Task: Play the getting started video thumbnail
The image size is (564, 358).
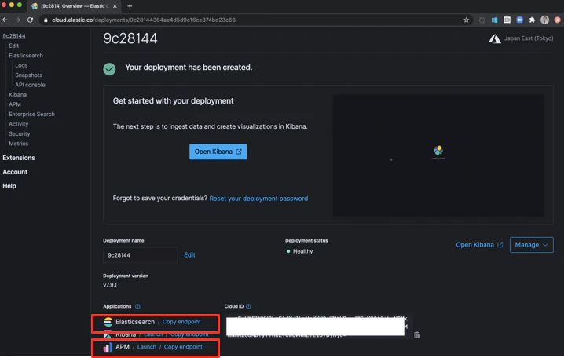Action: tap(438, 155)
